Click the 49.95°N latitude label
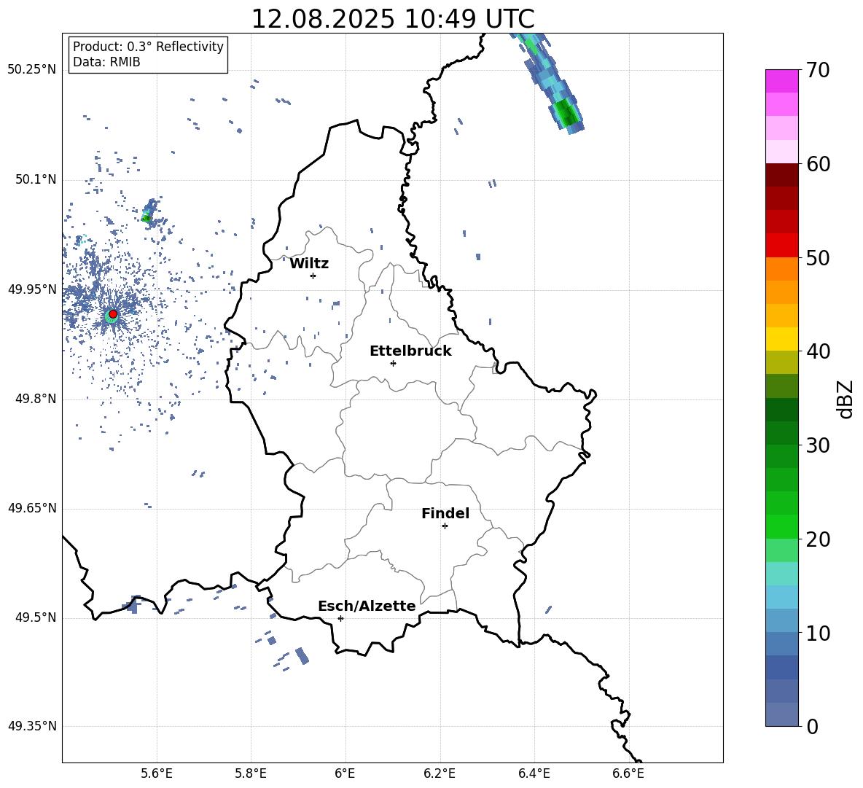The width and height of the screenshot is (863, 788). 32,289
